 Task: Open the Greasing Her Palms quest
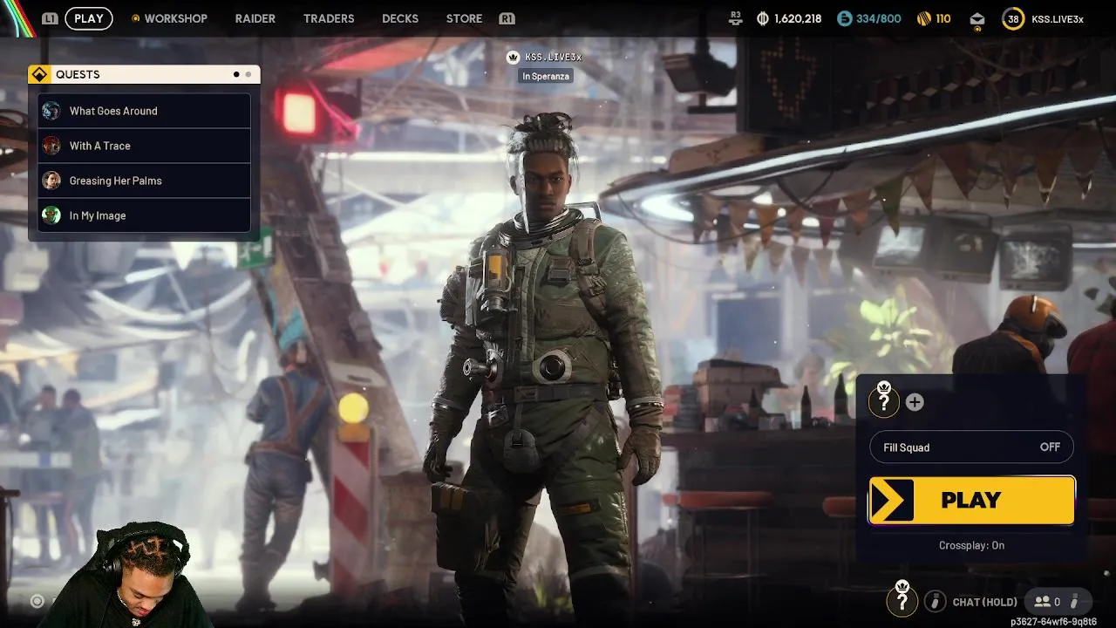[x=145, y=181]
